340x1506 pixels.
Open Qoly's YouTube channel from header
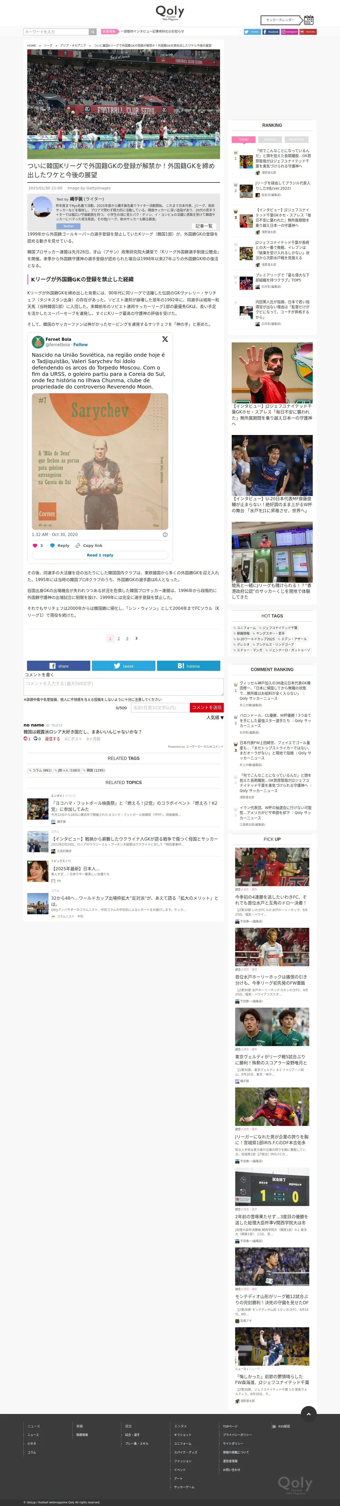coord(308,32)
